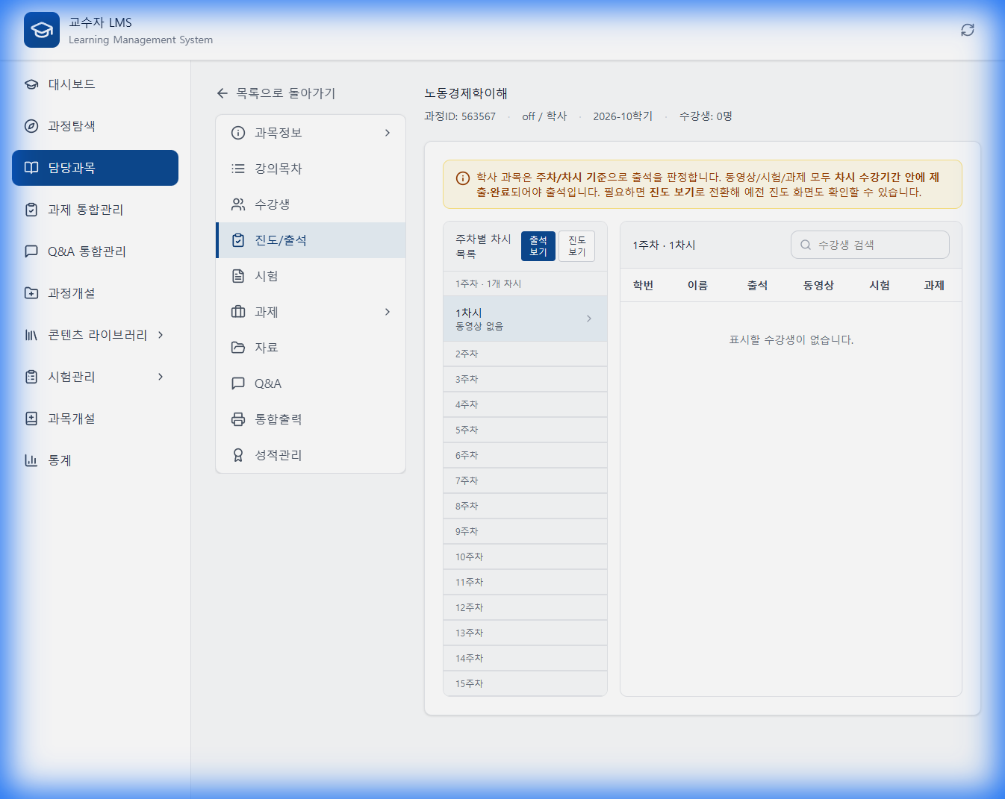The width and height of the screenshot is (1005, 799).
Task: Open the 과목정보 chevron
Action: 388,133
